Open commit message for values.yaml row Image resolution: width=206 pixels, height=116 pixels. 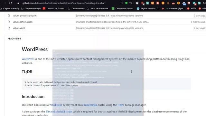(x=109, y=28)
